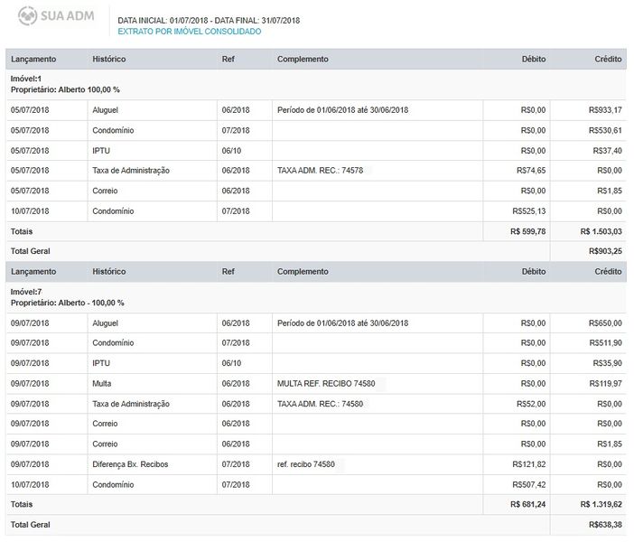The width and height of the screenshot is (634, 542).
Task: Open the Extrato por Imóvel Consolidado link
Action: coord(189,32)
